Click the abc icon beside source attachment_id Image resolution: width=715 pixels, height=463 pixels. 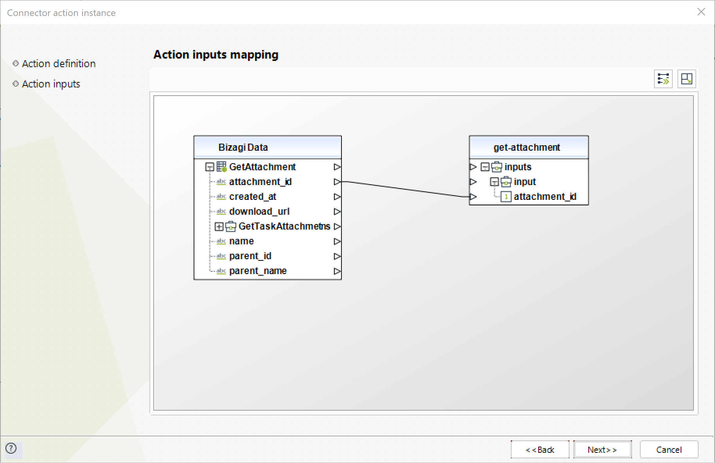pos(221,182)
